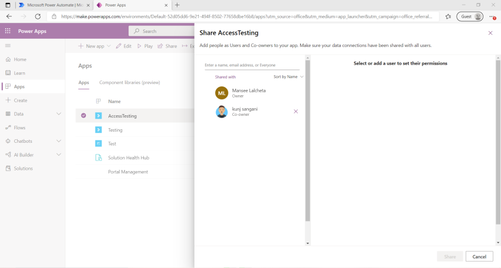Click the permissions pane scrollbar

click(498, 142)
